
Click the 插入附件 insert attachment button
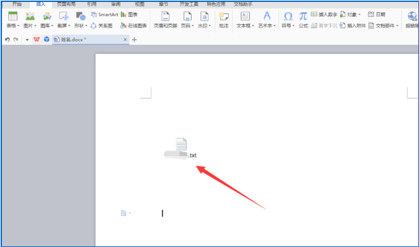[x=353, y=26]
